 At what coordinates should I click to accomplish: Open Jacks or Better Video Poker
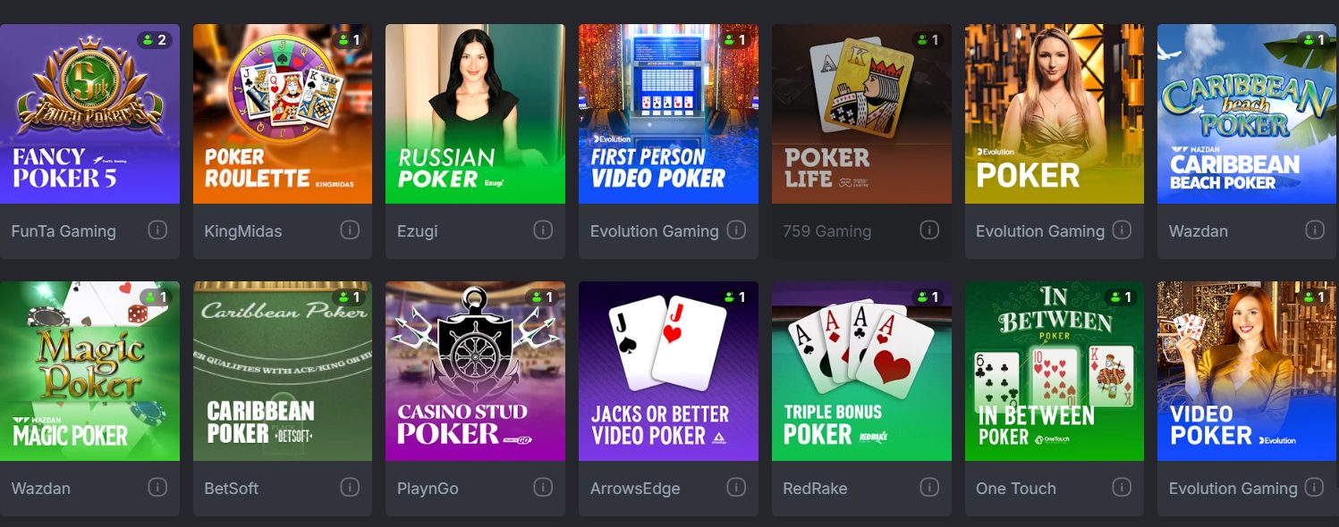click(x=668, y=372)
